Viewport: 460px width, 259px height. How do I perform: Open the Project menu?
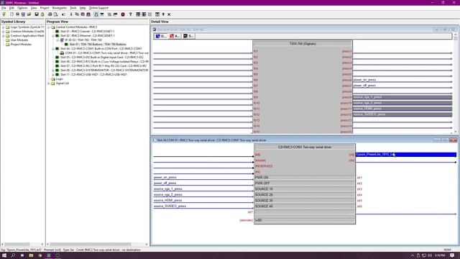pos(45,8)
